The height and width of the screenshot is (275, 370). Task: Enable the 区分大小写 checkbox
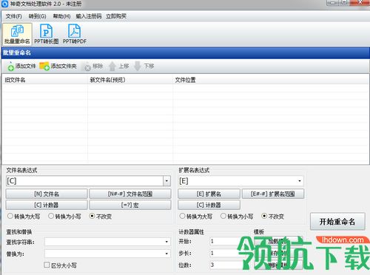point(47,265)
